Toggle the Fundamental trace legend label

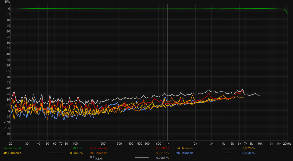(x=12, y=148)
